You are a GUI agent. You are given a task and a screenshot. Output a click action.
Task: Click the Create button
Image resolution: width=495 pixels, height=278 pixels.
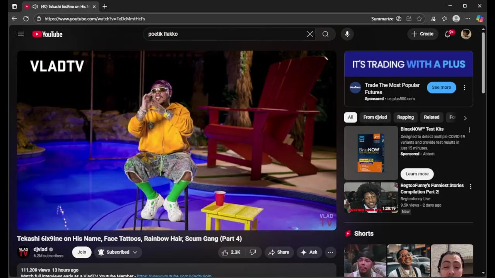tap(422, 34)
